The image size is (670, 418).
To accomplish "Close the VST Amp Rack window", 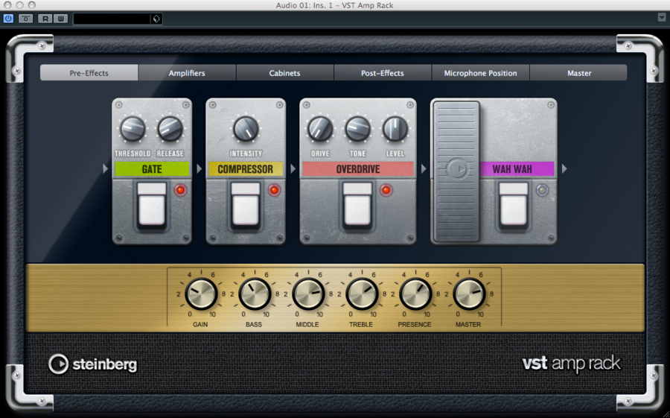I will click(7, 5).
